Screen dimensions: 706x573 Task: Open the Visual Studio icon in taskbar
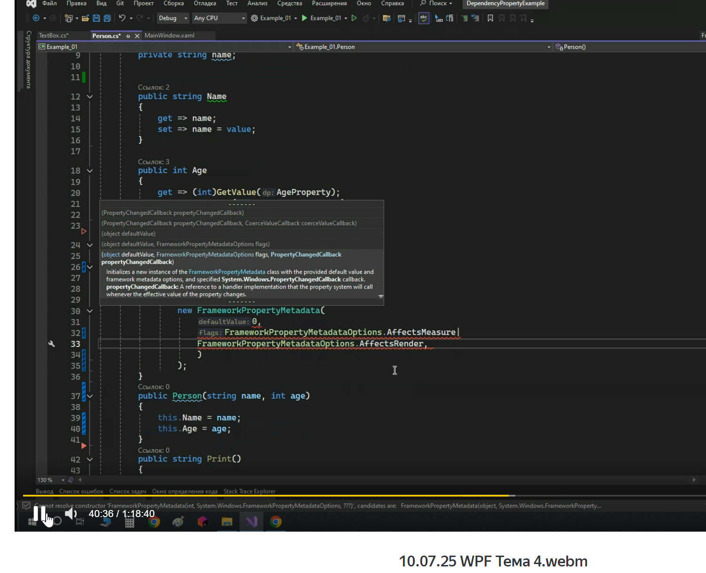coord(252,521)
